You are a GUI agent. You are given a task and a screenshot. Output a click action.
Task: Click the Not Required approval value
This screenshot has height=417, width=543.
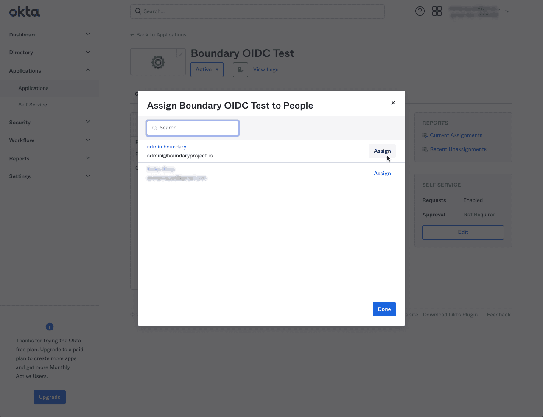click(x=479, y=215)
